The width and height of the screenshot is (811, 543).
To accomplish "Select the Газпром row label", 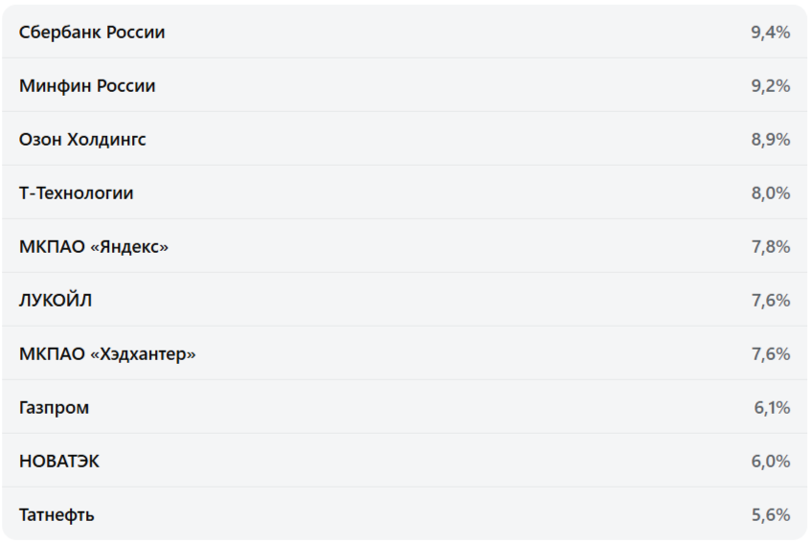I will (55, 408).
